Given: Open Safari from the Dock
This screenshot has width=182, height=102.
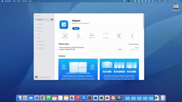Looking at the screenshot, I should 37,98.
